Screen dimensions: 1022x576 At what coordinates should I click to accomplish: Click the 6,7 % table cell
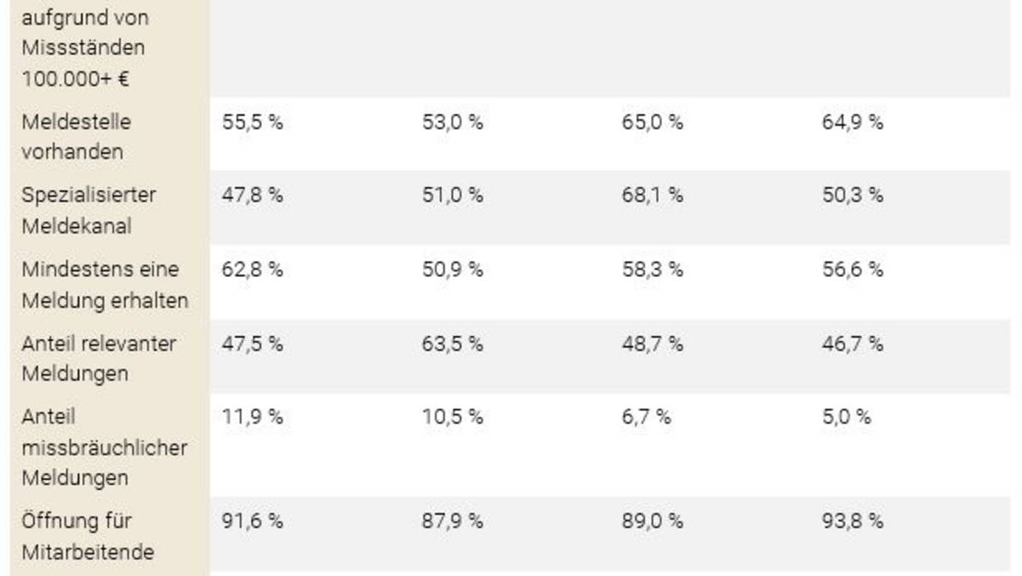tap(646, 417)
